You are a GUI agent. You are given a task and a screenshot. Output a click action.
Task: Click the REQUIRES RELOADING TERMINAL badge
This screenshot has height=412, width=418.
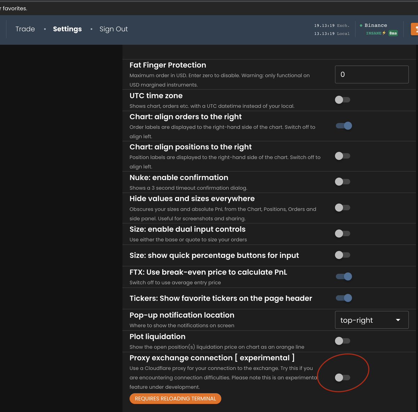click(x=175, y=398)
